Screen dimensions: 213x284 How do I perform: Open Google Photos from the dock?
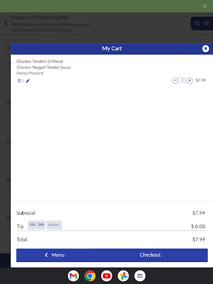pos(123,276)
